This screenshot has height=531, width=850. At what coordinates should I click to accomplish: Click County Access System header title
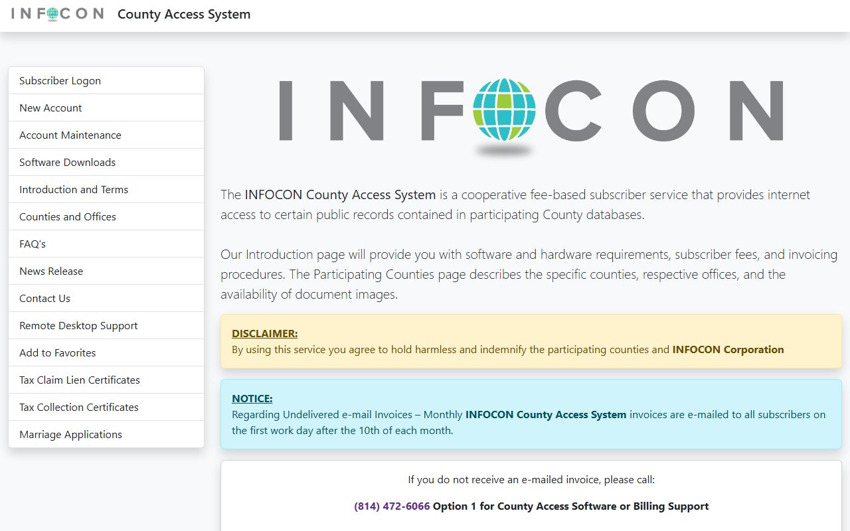pyautogui.click(x=184, y=14)
